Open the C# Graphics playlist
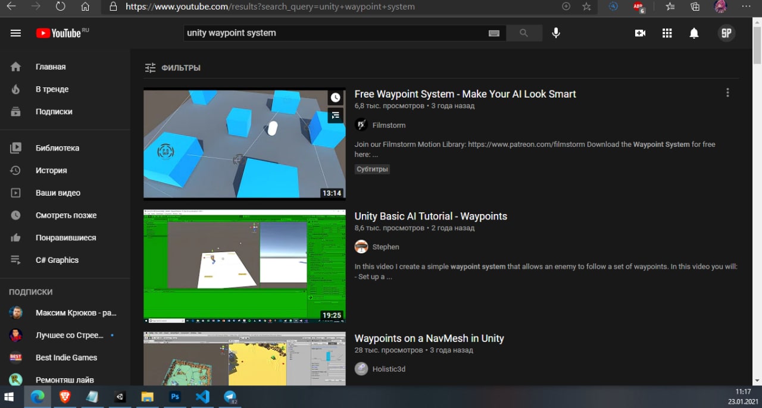This screenshot has width=762, height=408. coord(65,260)
